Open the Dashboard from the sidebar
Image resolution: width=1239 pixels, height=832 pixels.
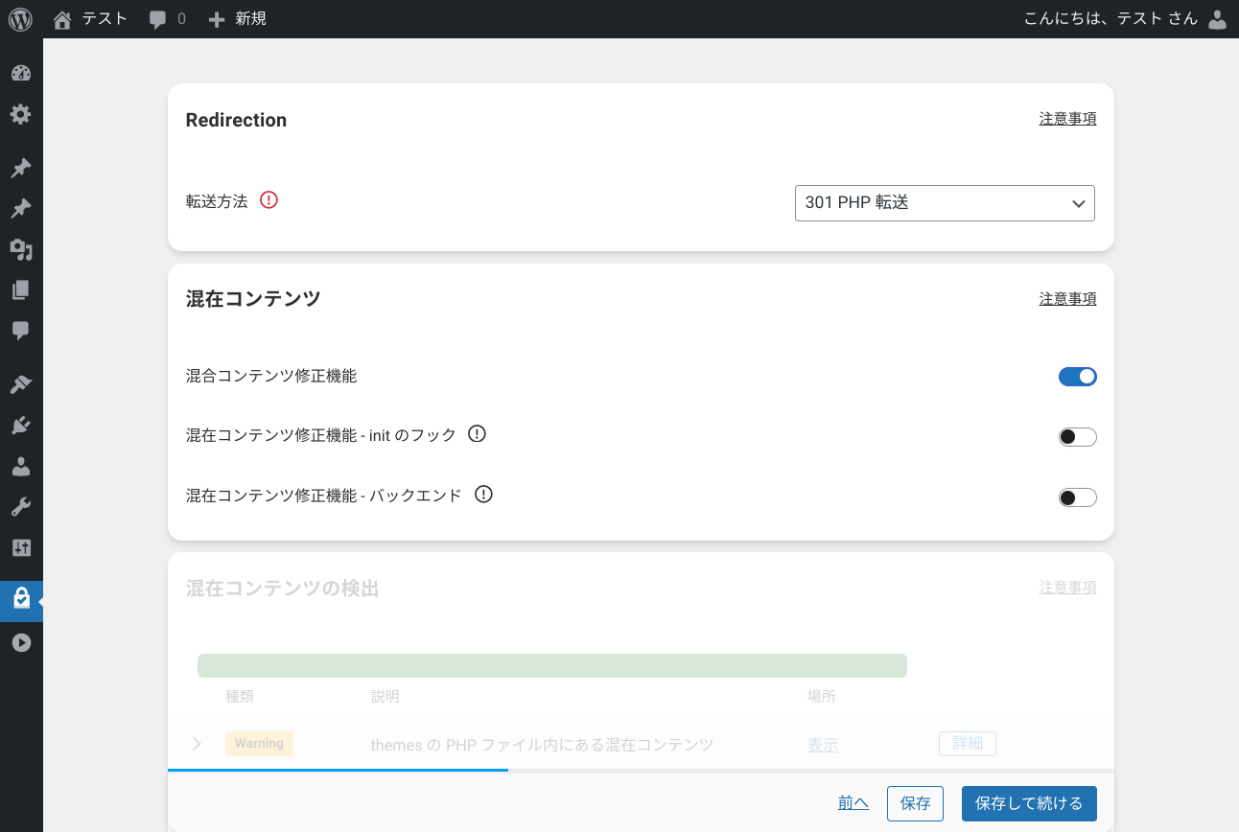click(x=21, y=74)
